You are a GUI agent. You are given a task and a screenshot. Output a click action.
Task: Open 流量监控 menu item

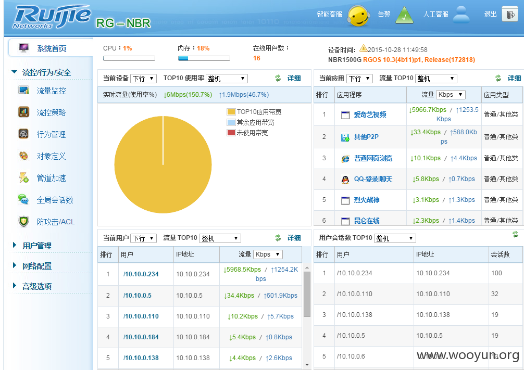pos(51,91)
